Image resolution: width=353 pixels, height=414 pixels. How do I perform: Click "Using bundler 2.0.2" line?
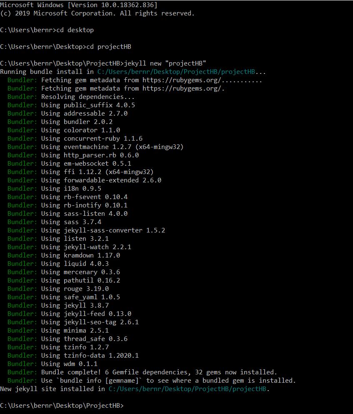point(60,122)
